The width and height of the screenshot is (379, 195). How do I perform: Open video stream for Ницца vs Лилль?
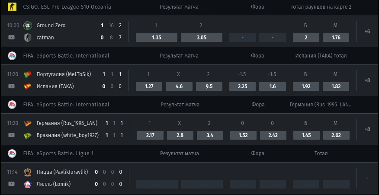[11, 184]
